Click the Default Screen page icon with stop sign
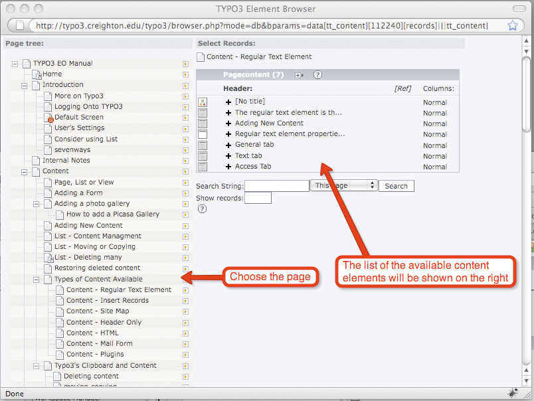The width and height of the screenshot is (534, 401). [48, 118]
